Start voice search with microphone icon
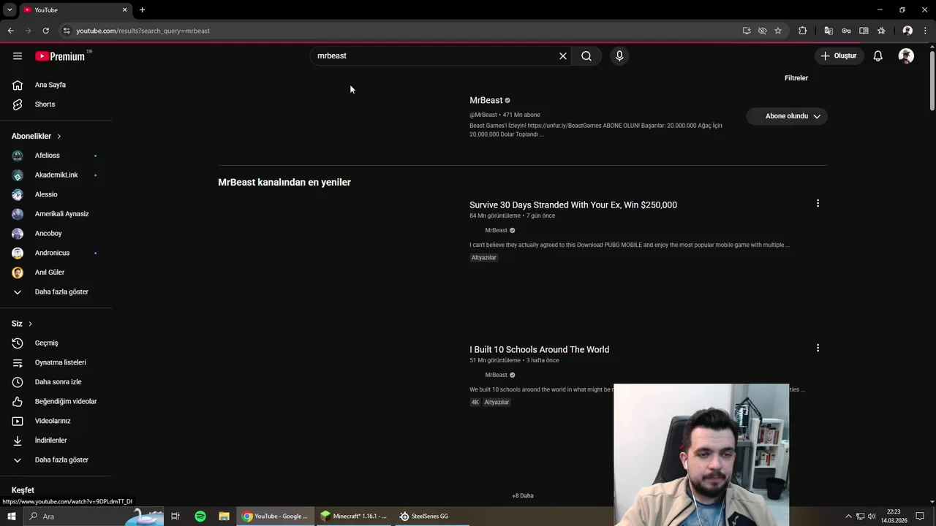The image size is (936, 526). [619, 56]
